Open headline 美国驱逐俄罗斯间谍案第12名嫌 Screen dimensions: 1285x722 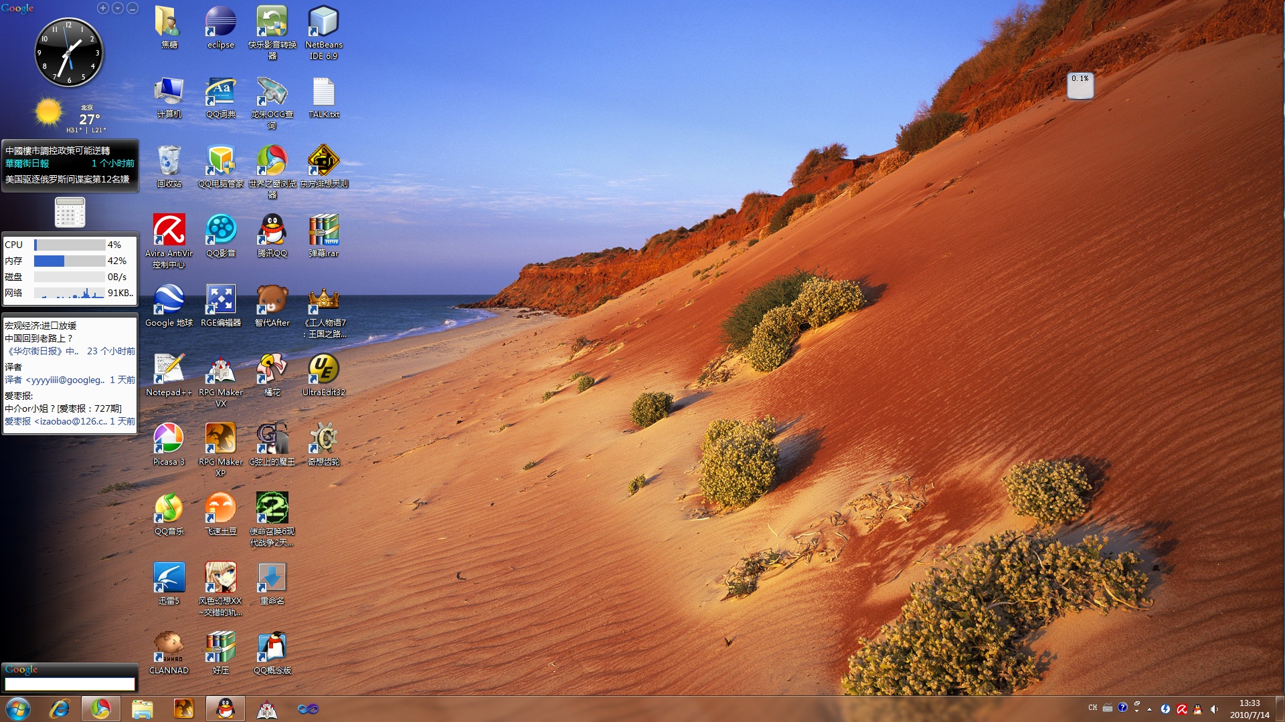[68, 179]
